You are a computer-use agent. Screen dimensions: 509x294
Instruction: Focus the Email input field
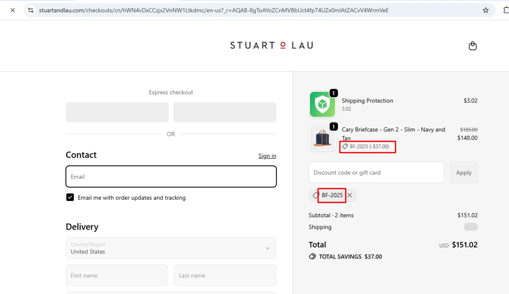point(171,177)
